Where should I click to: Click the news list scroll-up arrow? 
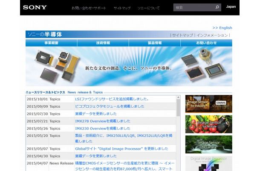pos(179,97)
